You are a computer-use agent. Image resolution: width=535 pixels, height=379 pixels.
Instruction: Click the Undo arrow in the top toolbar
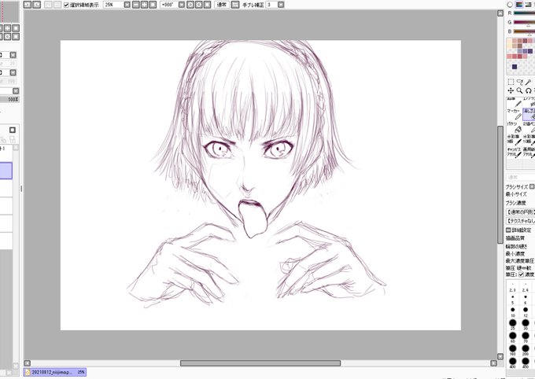point(28,5)
